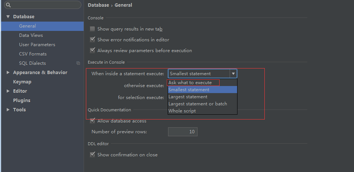
Task: Select General under Database
Action: pyautogui.click(x=43, y=26)
